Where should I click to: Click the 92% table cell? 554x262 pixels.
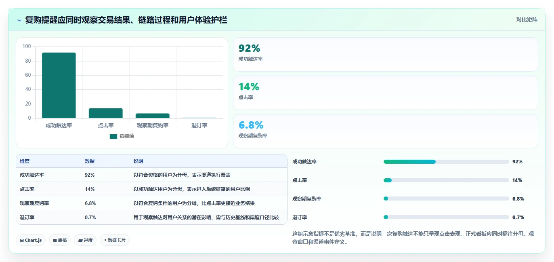(x=90, y=175)
